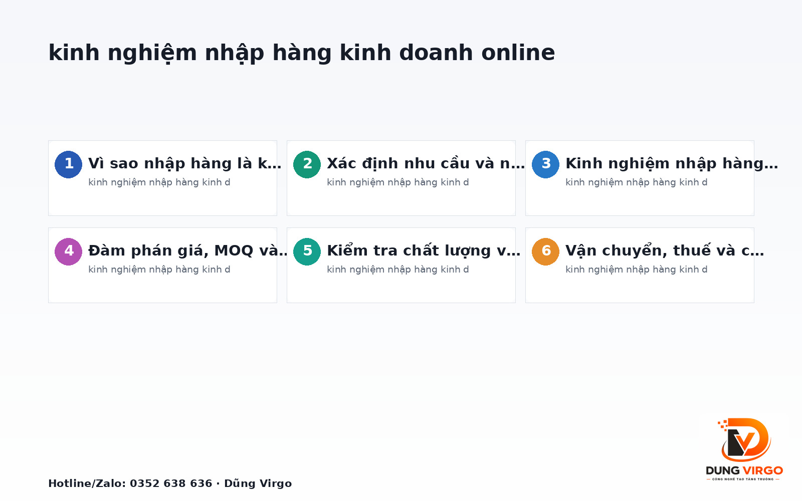Click the Hotline/Zalo 0352 638 636 text
Viewport: 802px width, 501px height.
pos(170,483)
